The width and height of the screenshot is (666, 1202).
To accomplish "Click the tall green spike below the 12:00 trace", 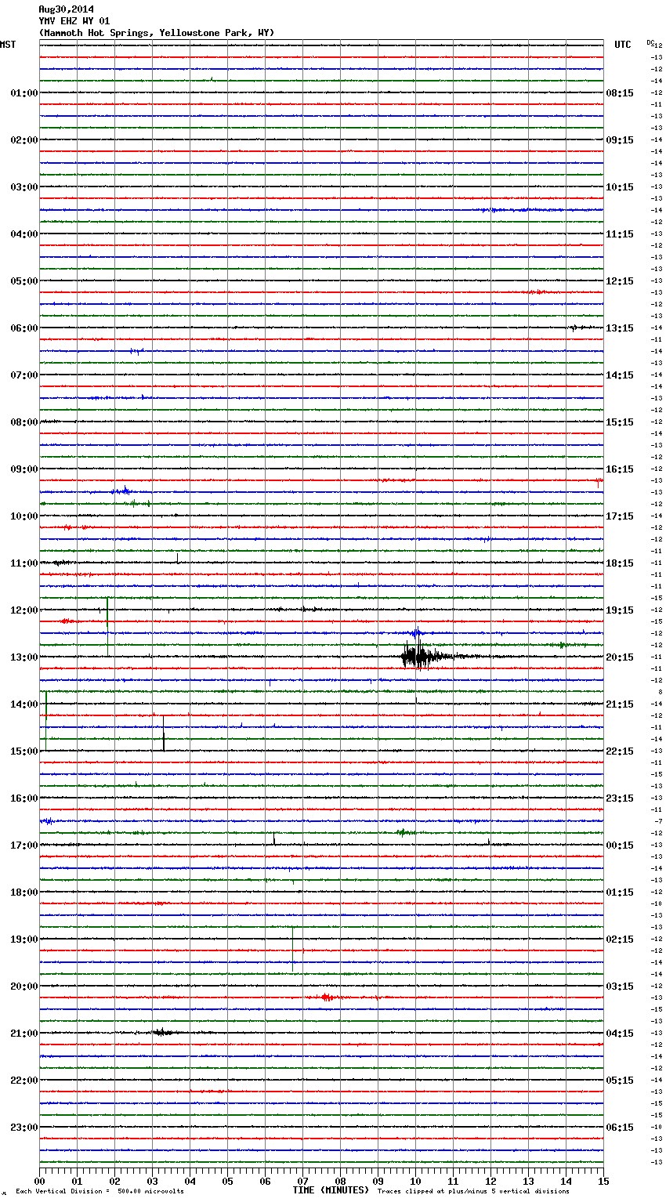I will 107,627.
